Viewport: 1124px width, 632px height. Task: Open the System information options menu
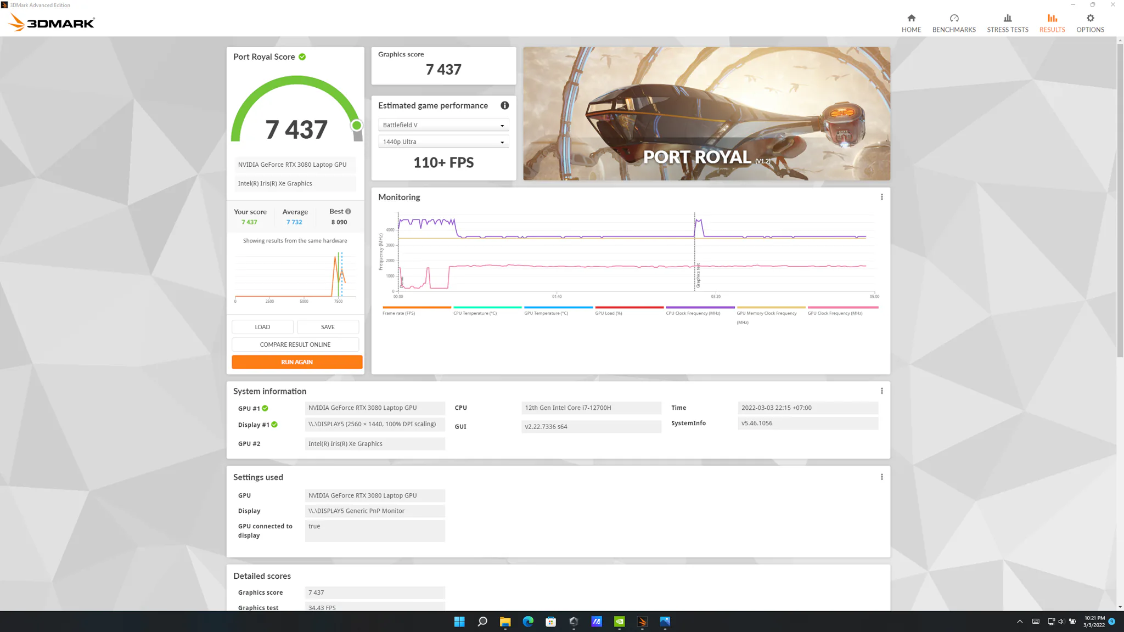(882, 391)
